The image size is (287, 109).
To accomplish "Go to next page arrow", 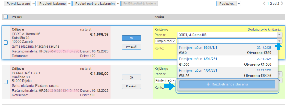I will coord(282,4).
